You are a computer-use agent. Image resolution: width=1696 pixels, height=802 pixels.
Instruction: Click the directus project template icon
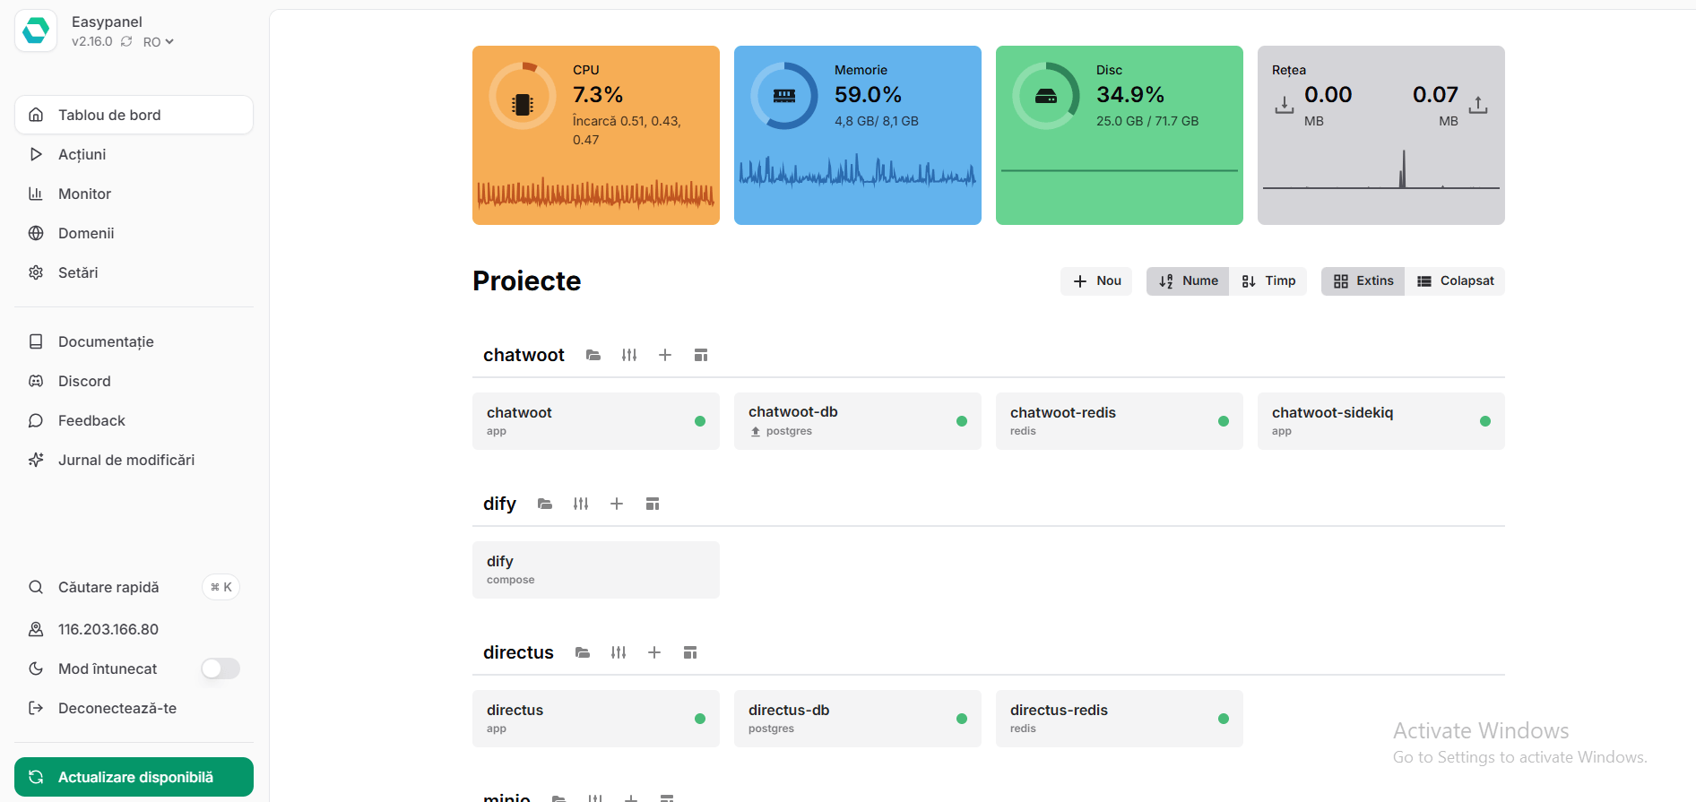(x=690, y=653)
